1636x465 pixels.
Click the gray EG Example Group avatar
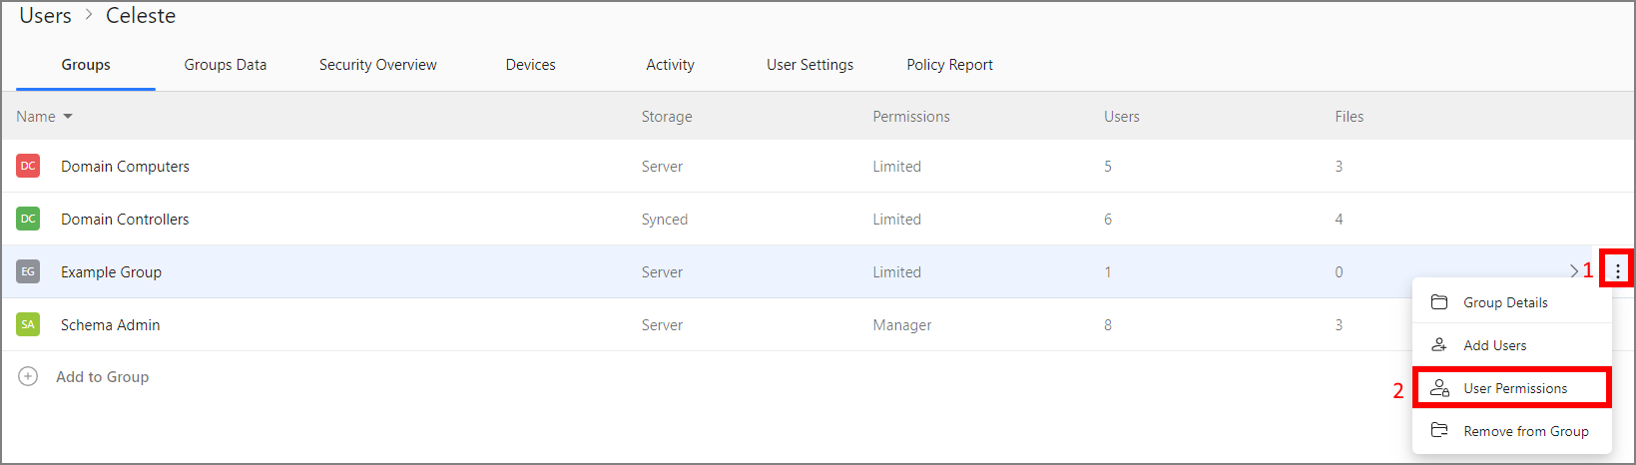[28, 271]
